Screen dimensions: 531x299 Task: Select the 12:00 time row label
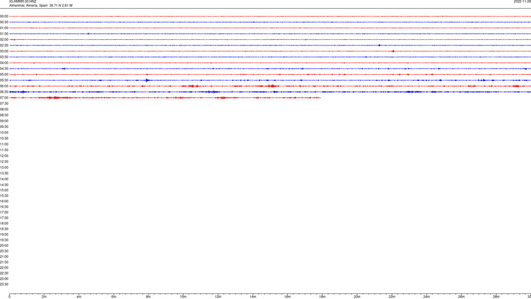coord(4,156)
